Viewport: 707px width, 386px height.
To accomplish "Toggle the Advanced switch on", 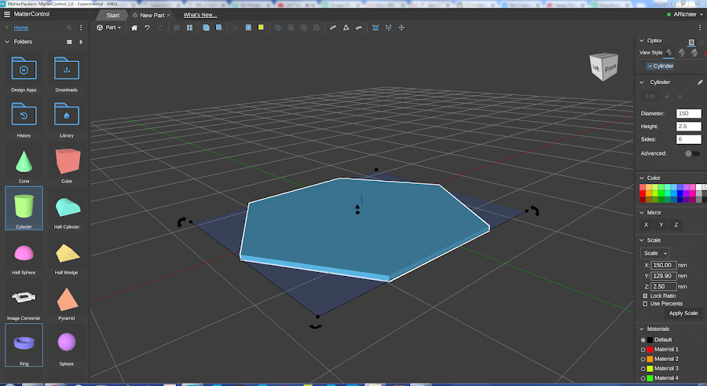I will 692,153.
